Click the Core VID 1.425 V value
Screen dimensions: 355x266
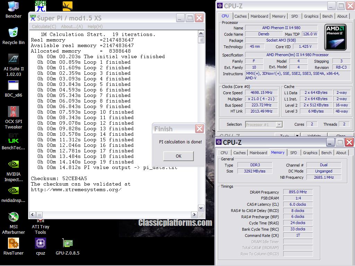point(305,46)
